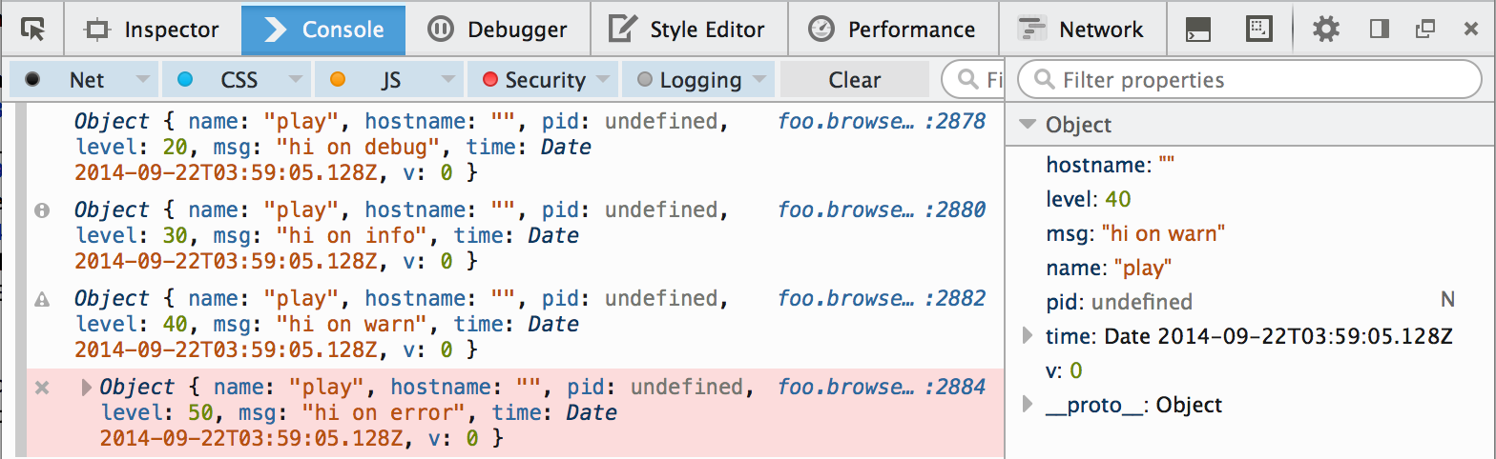Switch to the Network tab
Image resolution: width=1496 pixels, height=459 pixels.
[x=1082, y=30]
